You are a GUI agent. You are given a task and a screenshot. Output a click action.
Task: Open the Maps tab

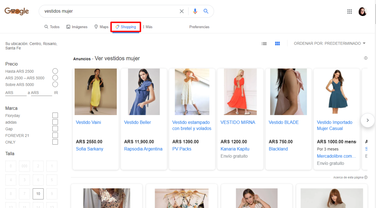(101, 27)
